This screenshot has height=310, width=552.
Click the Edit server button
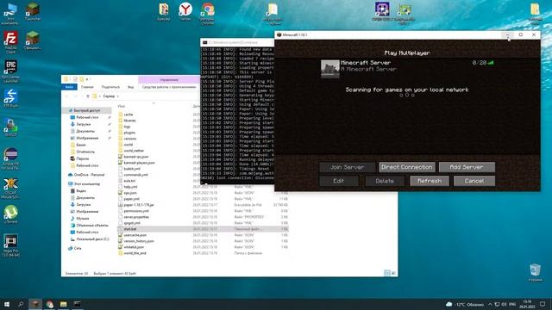click(339, 181)
